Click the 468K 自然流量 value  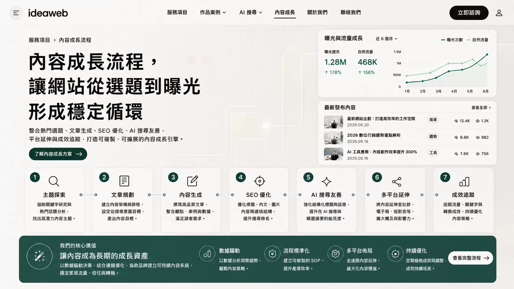(367, 62)
